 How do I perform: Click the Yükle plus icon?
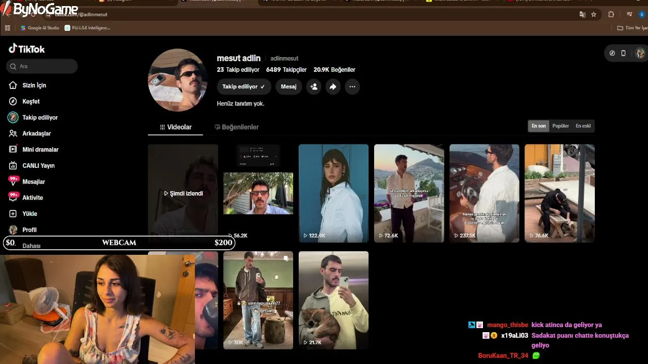click(13, 214)
